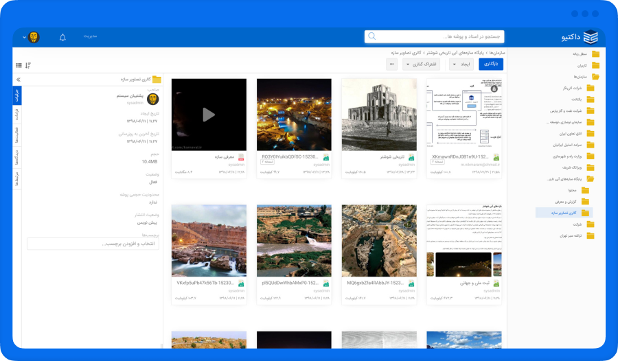This screenshot has width=618, height=361.
Task: Play the معرفی سازه video thumbnail
Action: pyautogui.click(x=209, y=115)
